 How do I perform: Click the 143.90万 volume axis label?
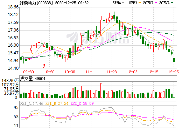(x=10, y=81)
